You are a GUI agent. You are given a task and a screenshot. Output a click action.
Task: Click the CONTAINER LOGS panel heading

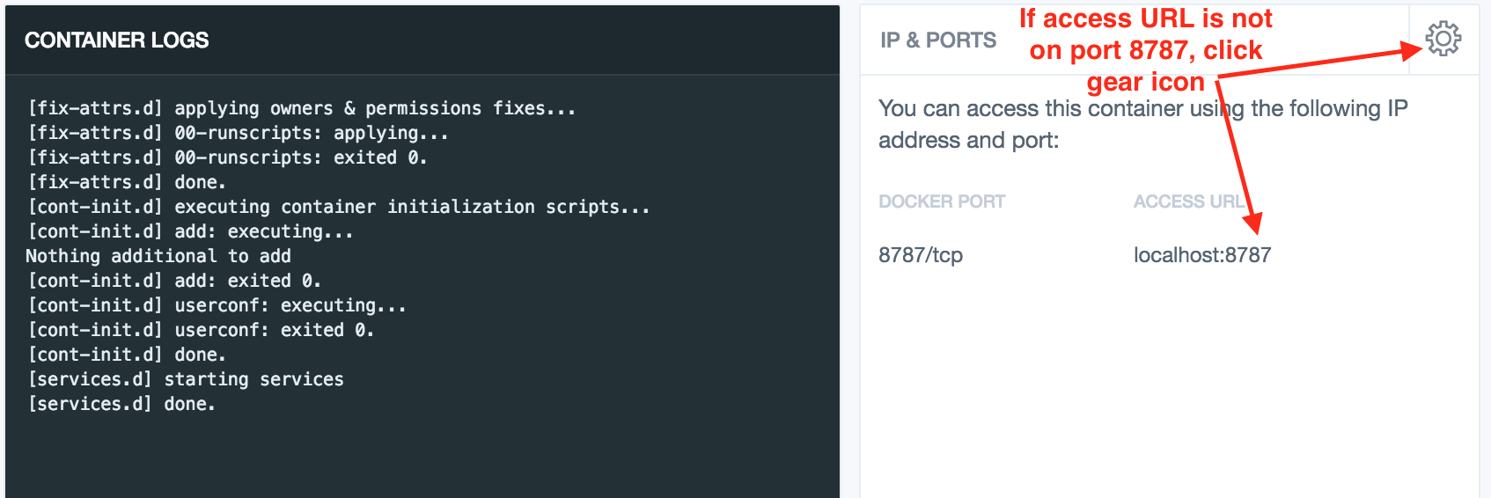[x=116, y=40]
